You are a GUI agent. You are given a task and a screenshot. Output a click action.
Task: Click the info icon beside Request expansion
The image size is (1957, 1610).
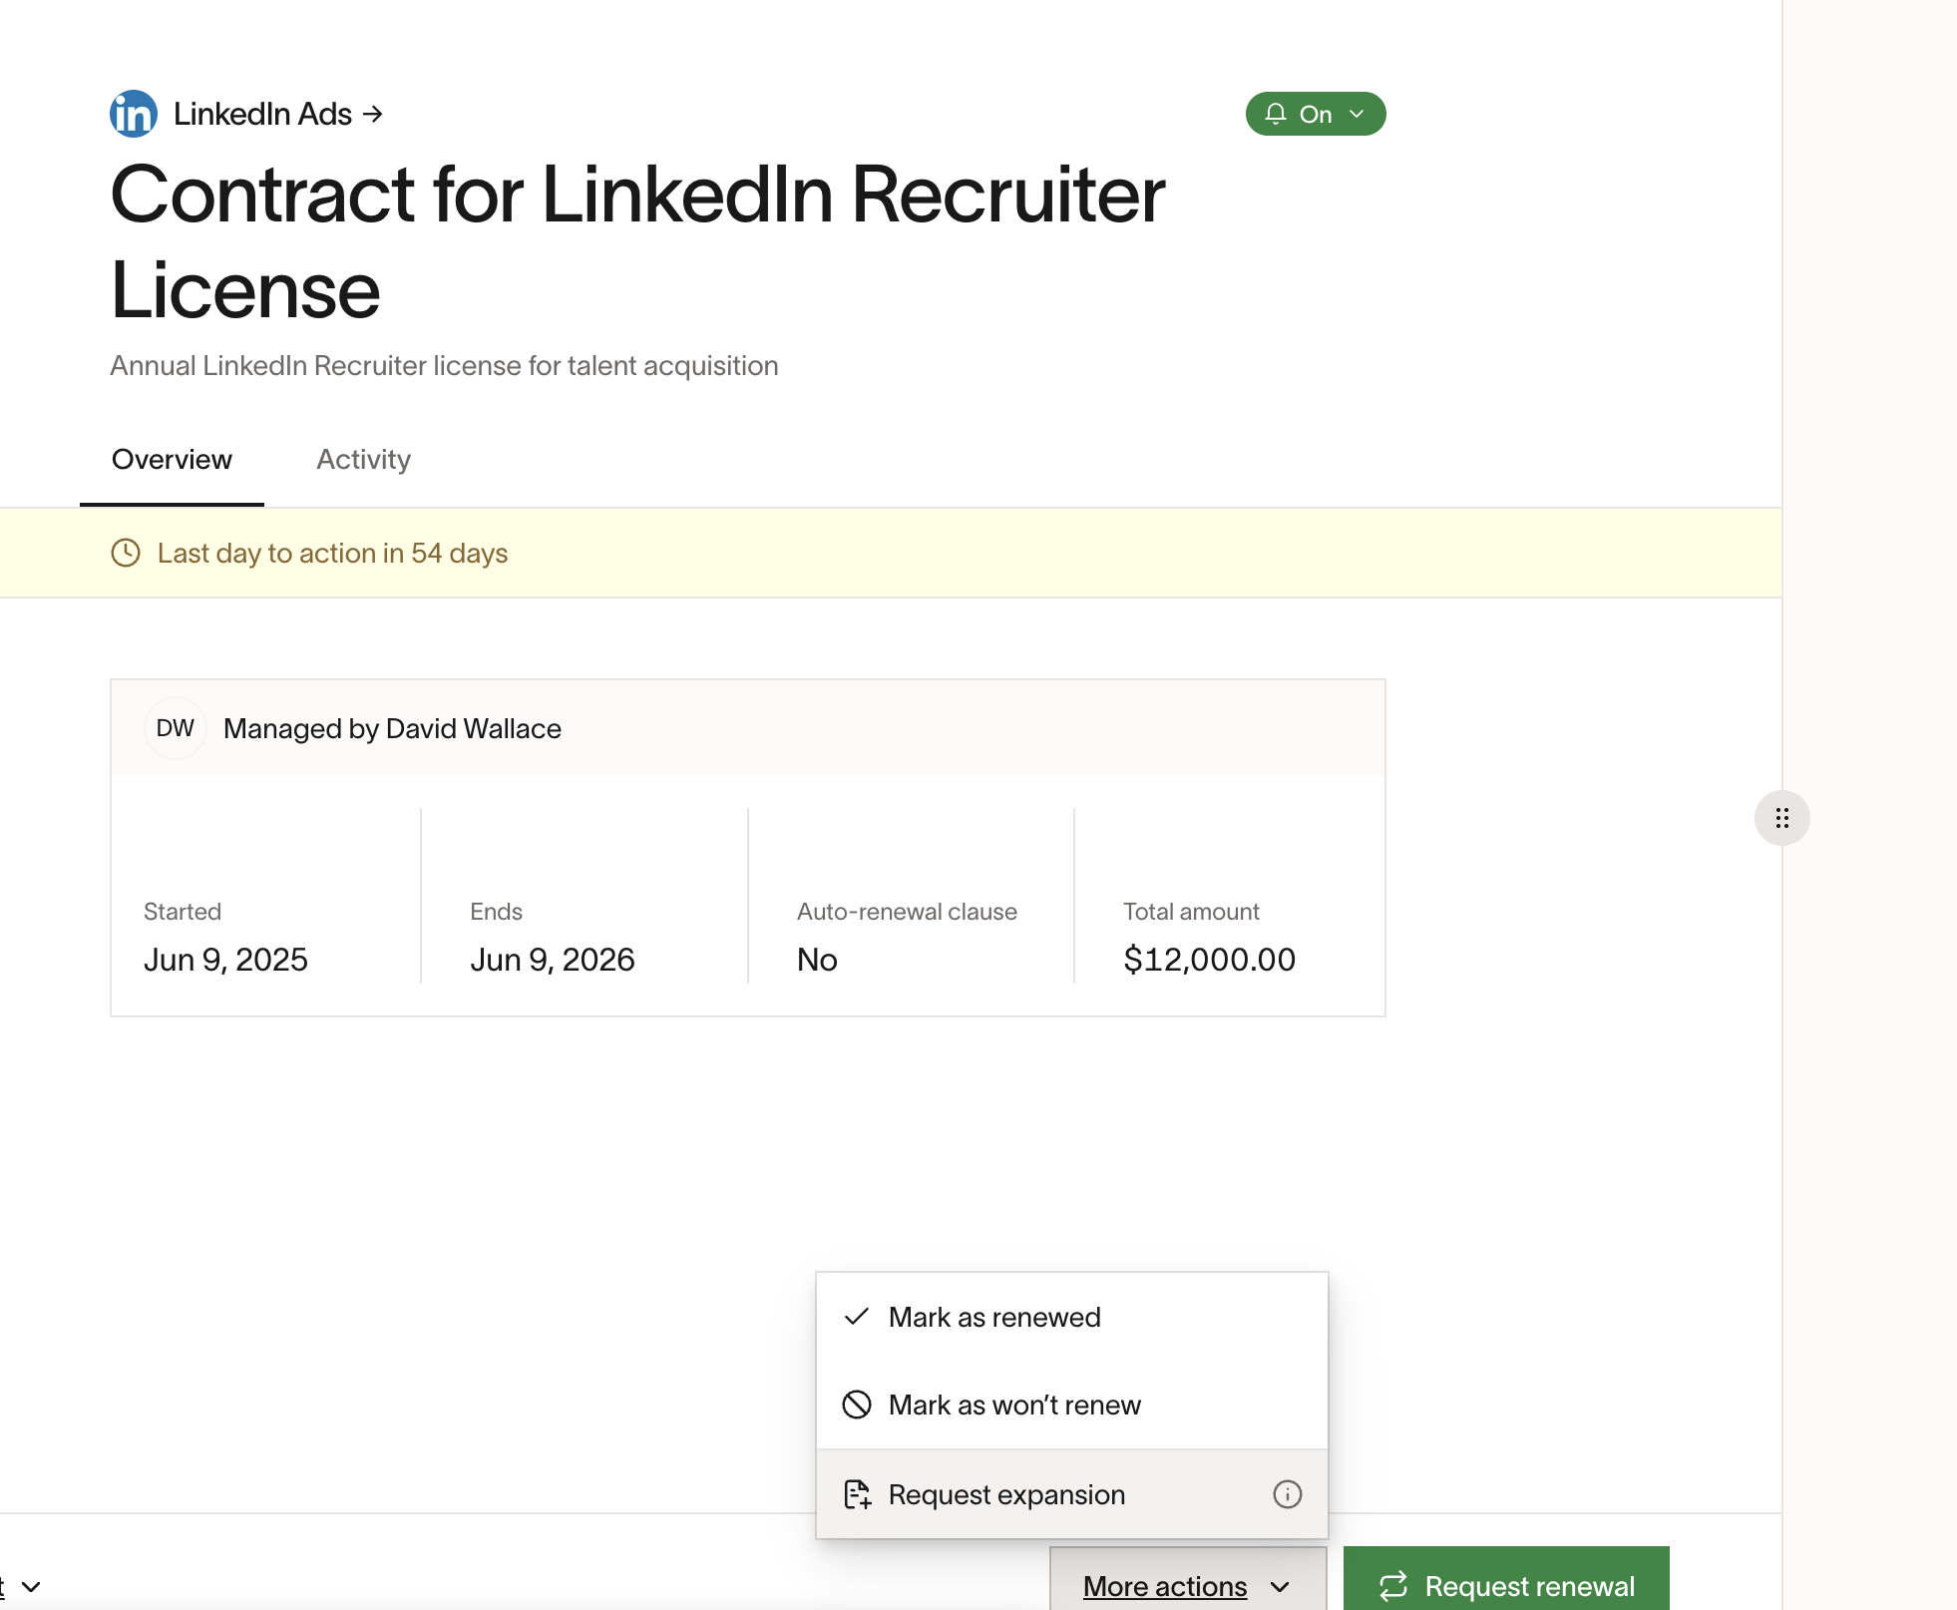tap(1288, 1494)
